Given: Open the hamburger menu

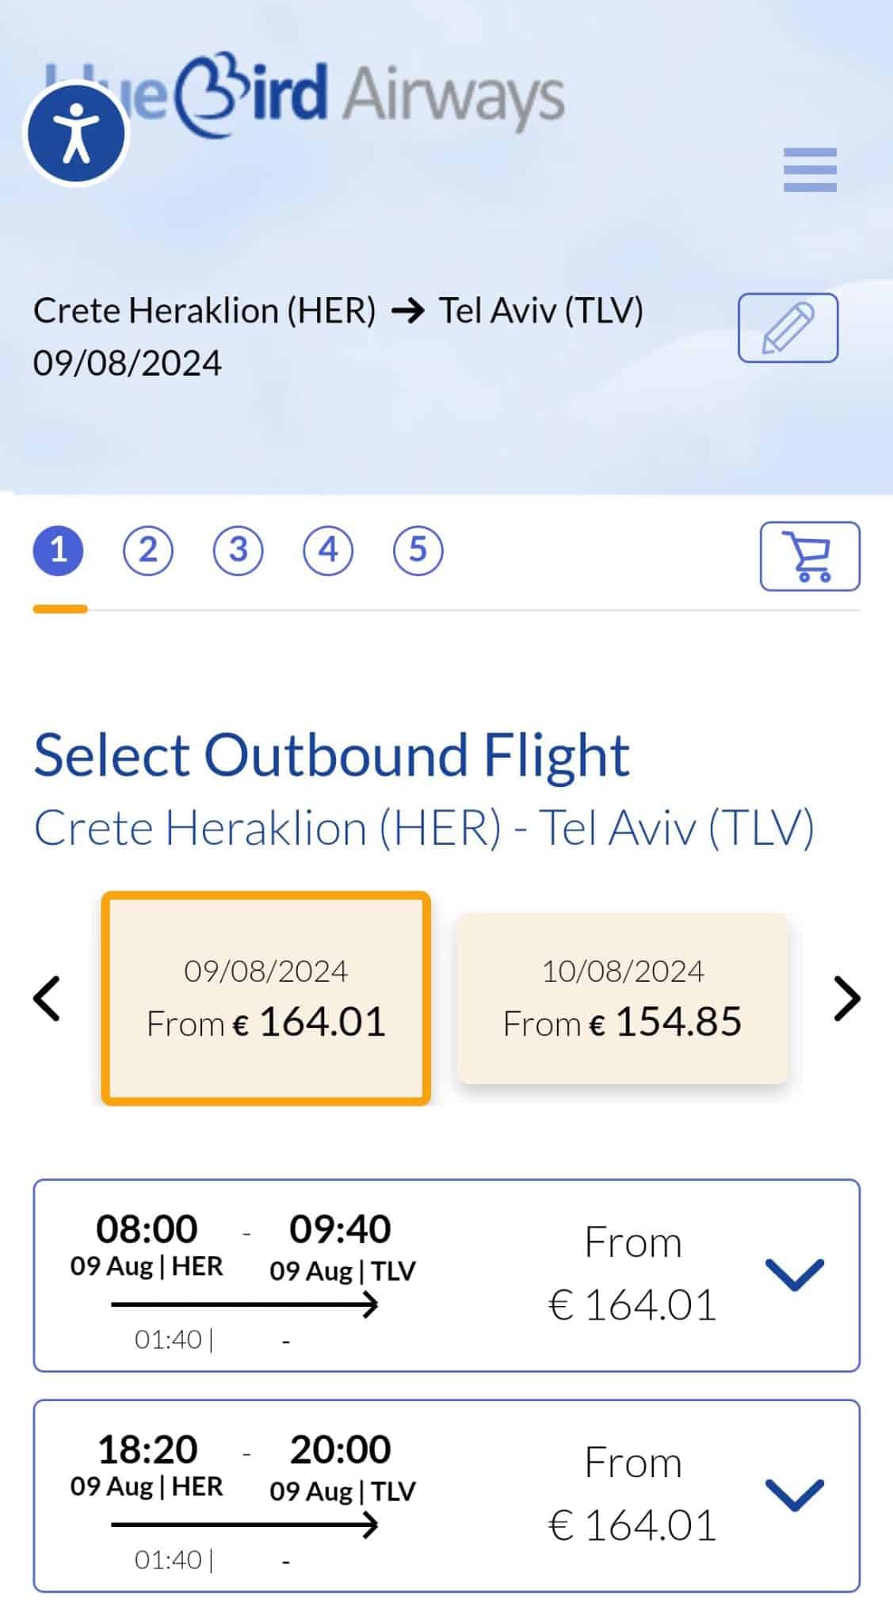Looking at the screenshot, I should 809,170.
